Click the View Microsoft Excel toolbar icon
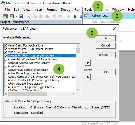Image resolution: width=135 pixels, height=125 pixels. pyautogui.click(x=6, y=16)
